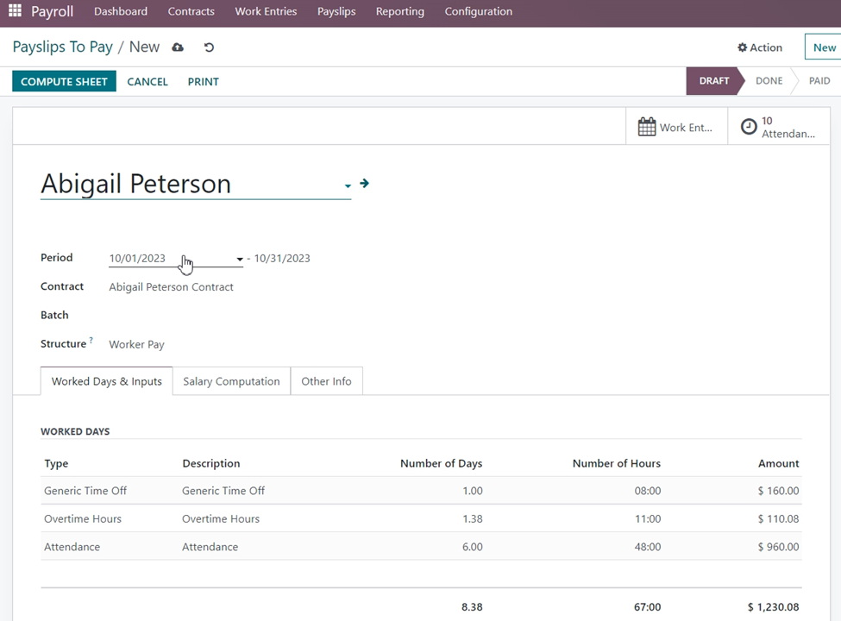This screenshot has height=621, width=841.
Task: Click the Worker Pay structure field
Action: (137, 344)
